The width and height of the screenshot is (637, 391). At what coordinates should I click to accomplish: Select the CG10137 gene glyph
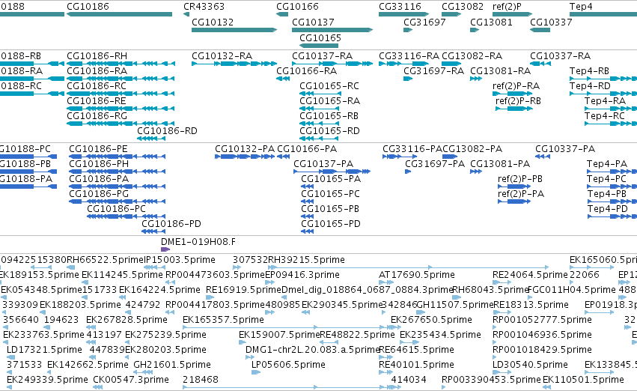(x=332, y=30)
